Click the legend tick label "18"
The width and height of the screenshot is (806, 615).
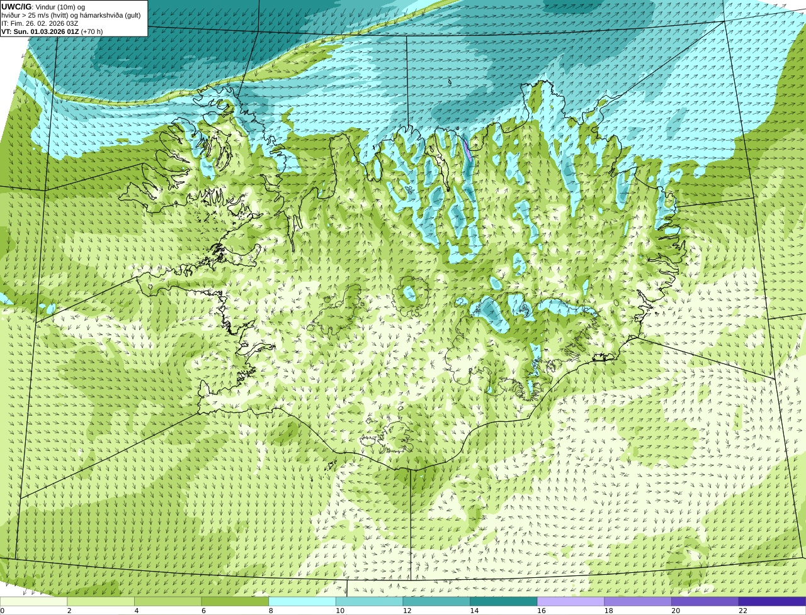pos(608,611)
